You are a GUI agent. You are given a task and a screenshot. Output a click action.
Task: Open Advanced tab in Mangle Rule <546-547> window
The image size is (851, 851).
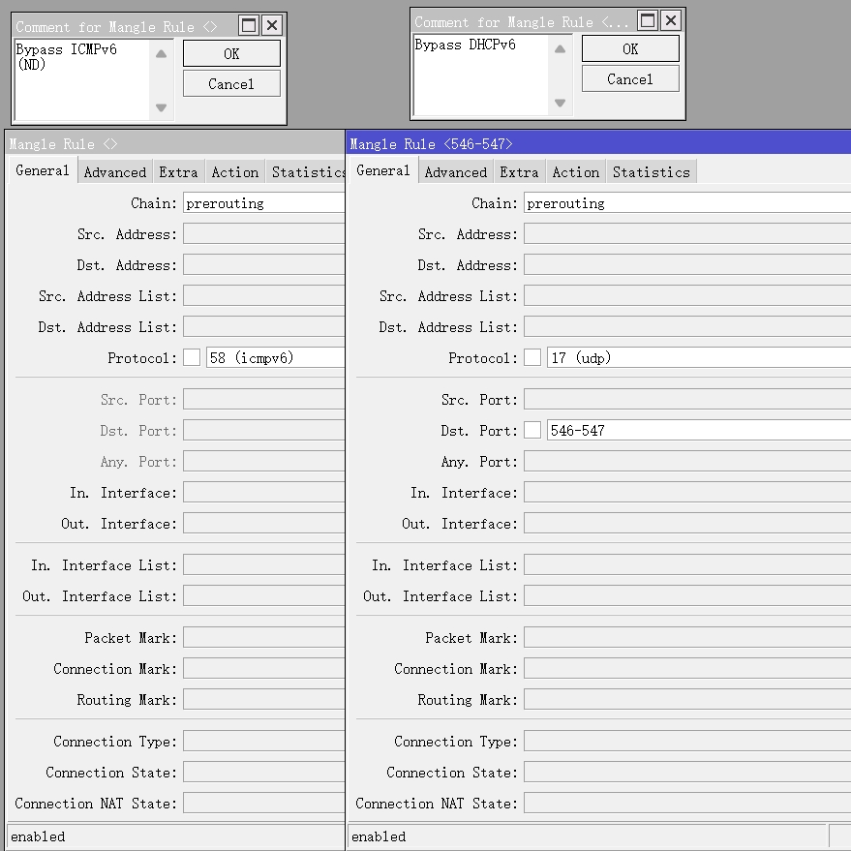(456, 172)
